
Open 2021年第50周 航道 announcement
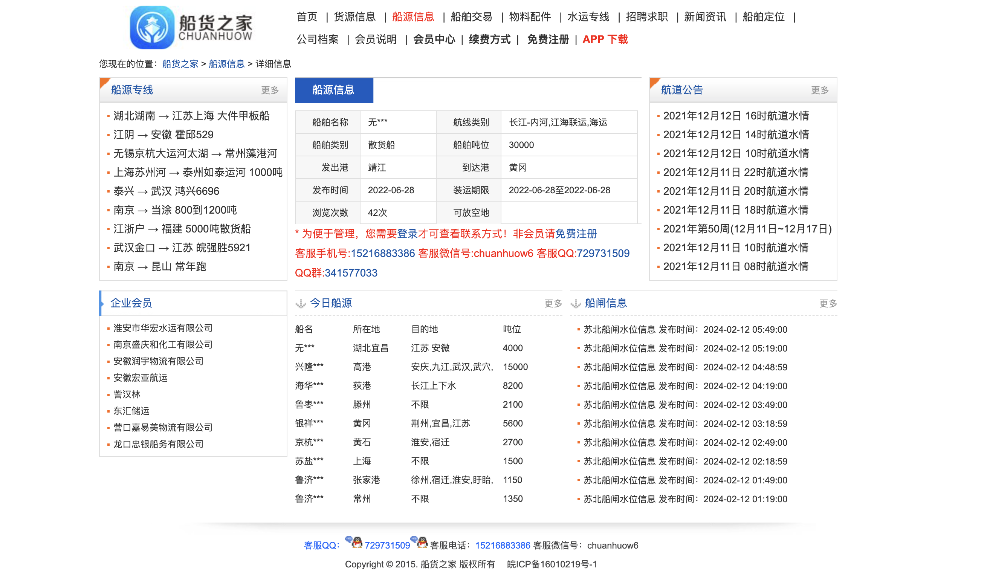coord(747,229)
